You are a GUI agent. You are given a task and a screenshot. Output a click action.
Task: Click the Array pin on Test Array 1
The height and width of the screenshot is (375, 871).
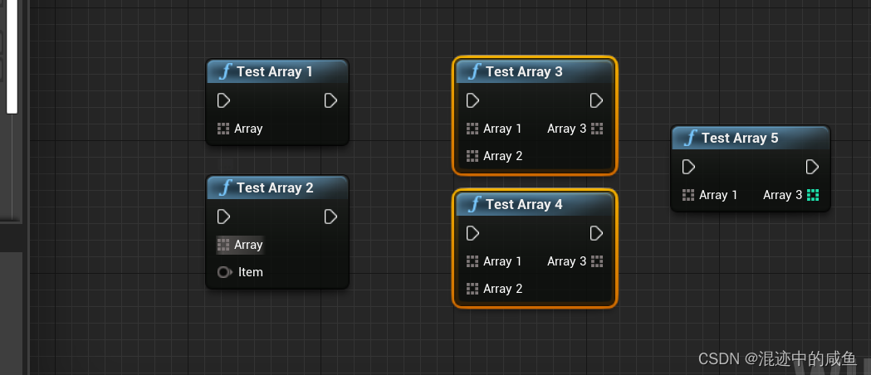click(223, 129)
